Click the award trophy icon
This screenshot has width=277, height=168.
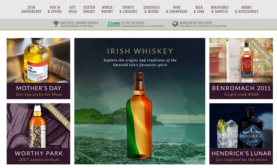point(56,24)
